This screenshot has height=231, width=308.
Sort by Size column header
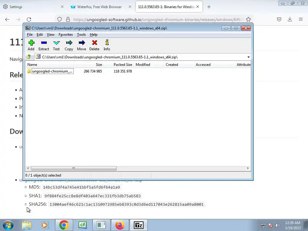click(88, 65)
